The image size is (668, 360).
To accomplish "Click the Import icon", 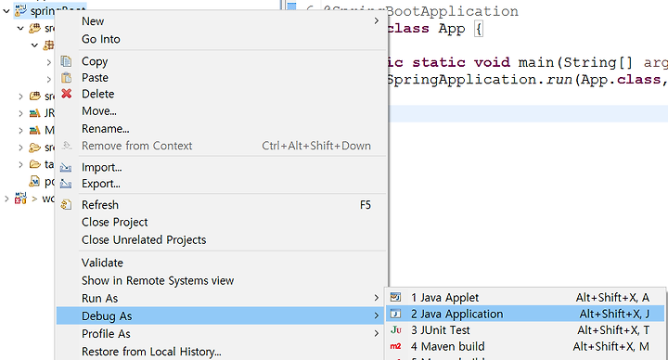I will pyautogui.click(x=66, y=167).
